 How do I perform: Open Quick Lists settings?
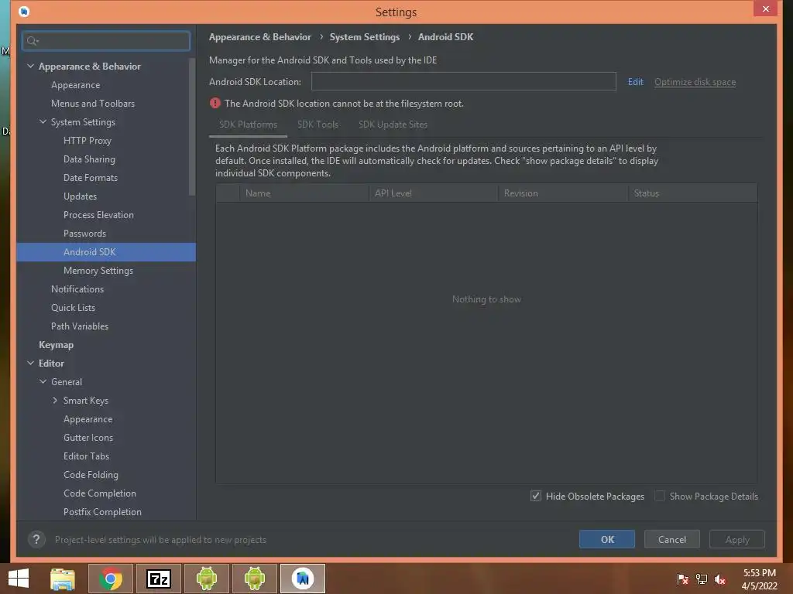(x=73, y=308)
